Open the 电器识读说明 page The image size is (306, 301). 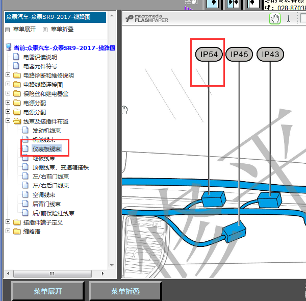(40, 57)
